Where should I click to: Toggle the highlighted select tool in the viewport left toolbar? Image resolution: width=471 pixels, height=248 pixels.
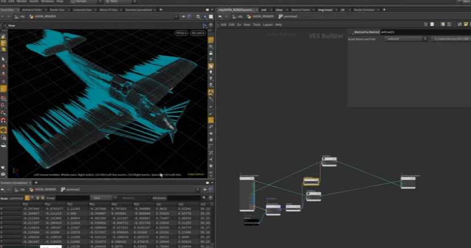tap(3, 44)
